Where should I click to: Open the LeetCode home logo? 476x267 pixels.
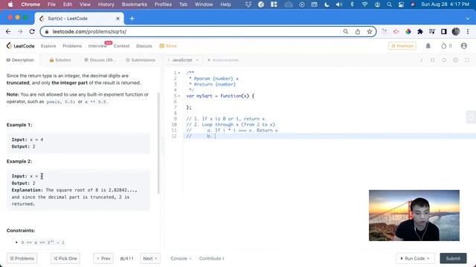pyautogui.click(x=21, y=46)
